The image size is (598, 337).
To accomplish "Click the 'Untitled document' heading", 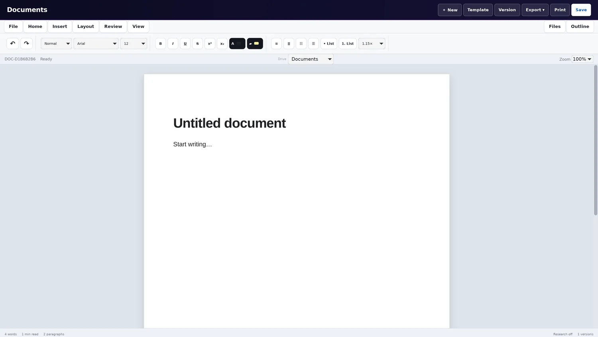I will pos(229,123).
